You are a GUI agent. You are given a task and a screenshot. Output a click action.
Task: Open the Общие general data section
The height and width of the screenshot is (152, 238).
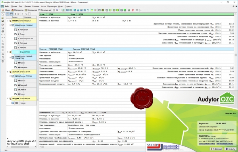point(6,10)
